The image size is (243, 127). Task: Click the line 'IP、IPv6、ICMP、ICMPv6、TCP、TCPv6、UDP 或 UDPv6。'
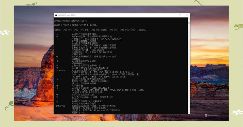click(99, 77)
